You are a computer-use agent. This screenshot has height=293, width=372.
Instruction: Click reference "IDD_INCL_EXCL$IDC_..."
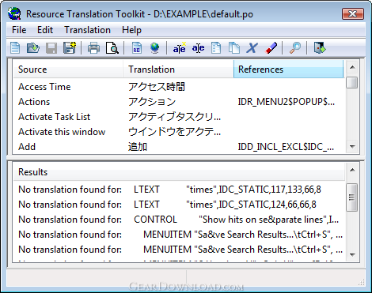click(286, 147)
